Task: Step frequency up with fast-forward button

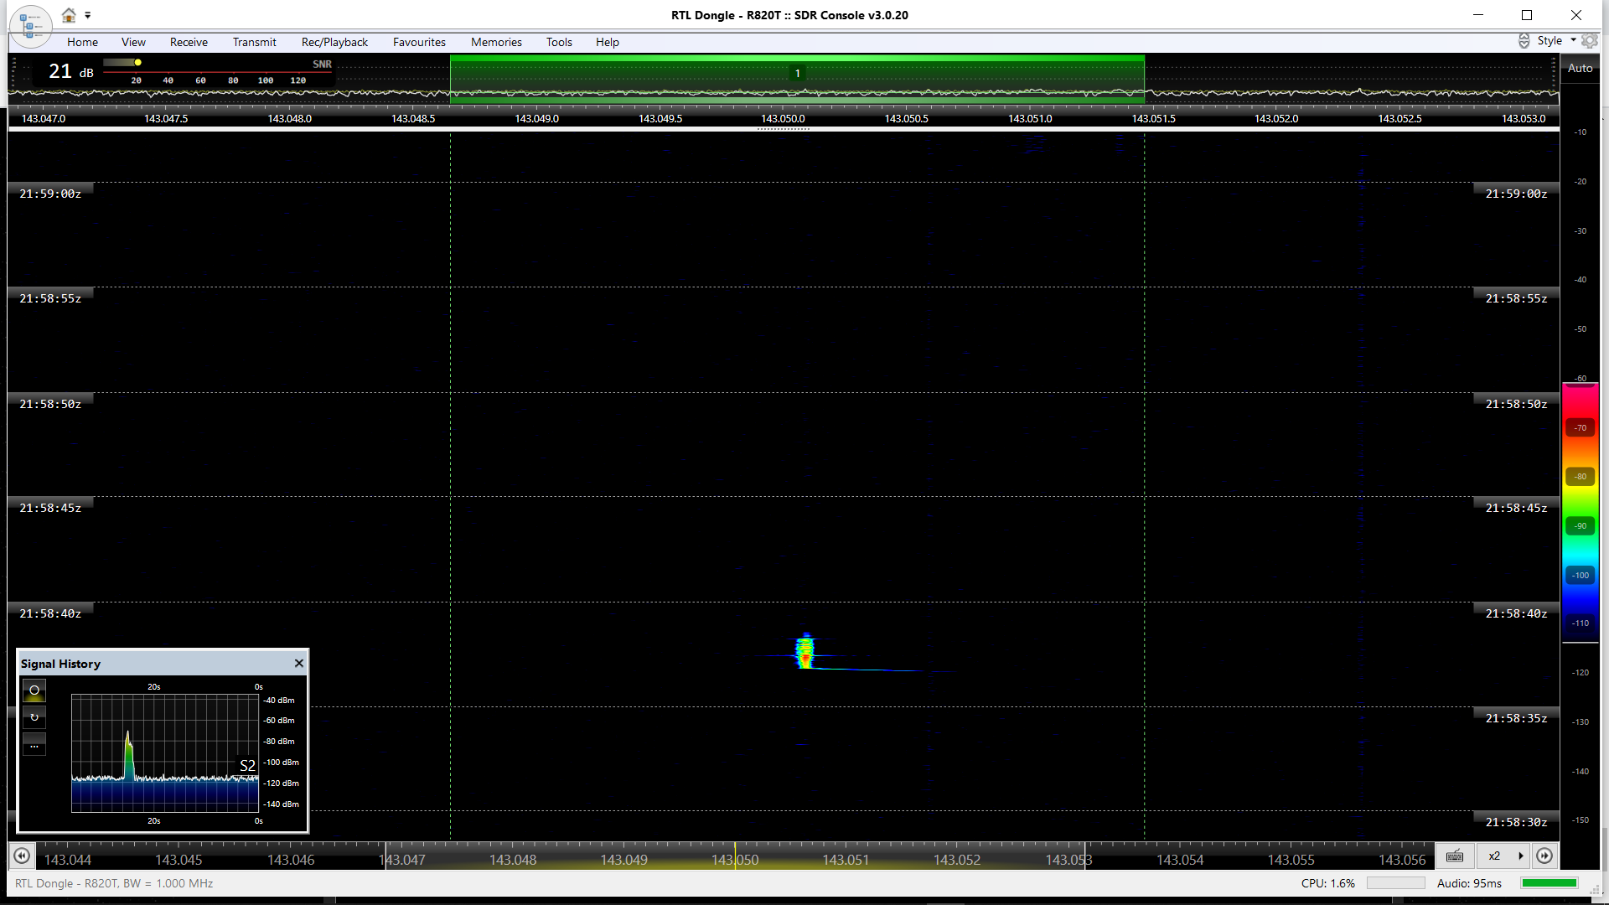Action: (x=1544, y=856)
